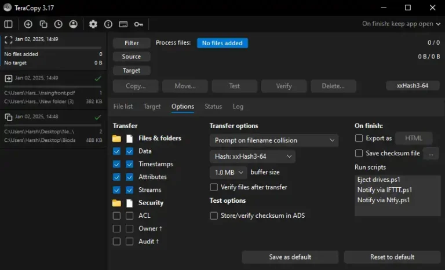The width and height of the screenshot is (445, 270).
Task: Enable Verify files after transfer
Action: [214, 187]
